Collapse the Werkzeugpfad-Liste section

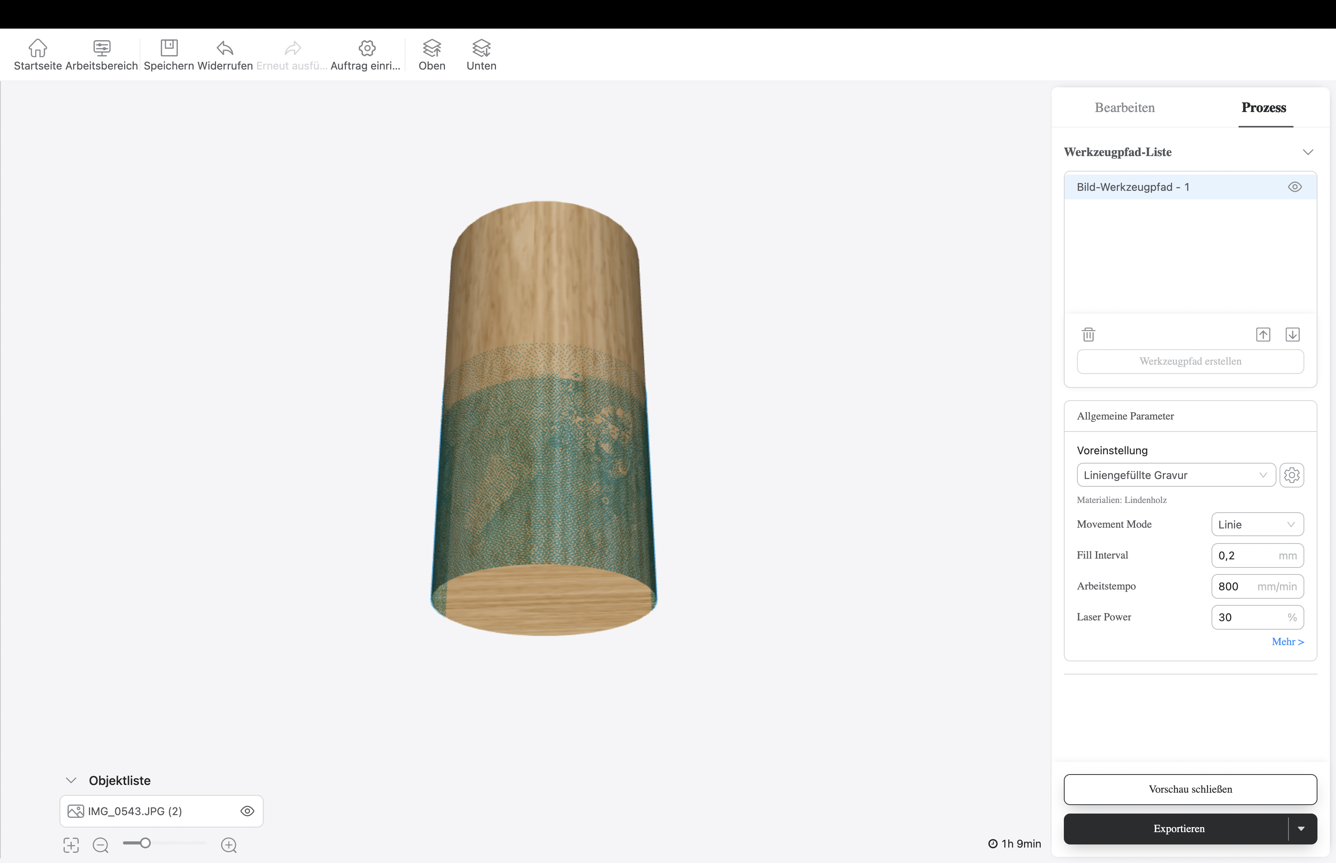click(1308, 153)
